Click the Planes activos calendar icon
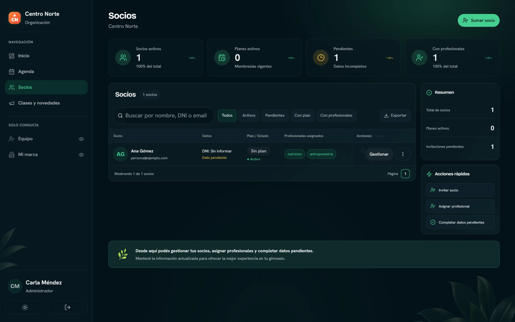515x322 pixels. pyautogui.click(x=222, y=58)
